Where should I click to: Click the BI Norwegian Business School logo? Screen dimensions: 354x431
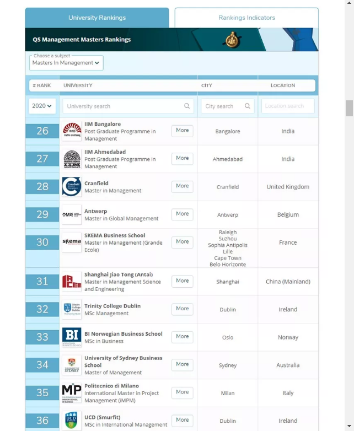click(72, 337)
